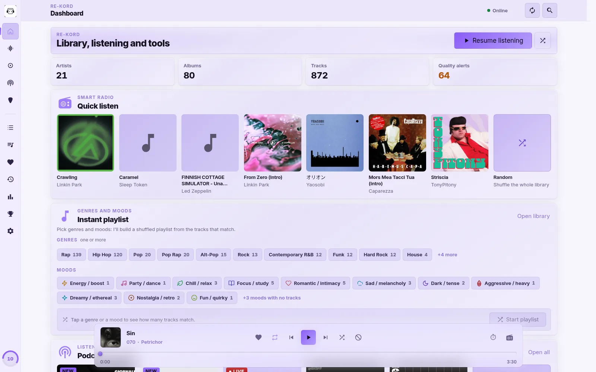Toggle the Dark / tense mood chip
Screen dimensions: 596x372
(x=444, y=283)
